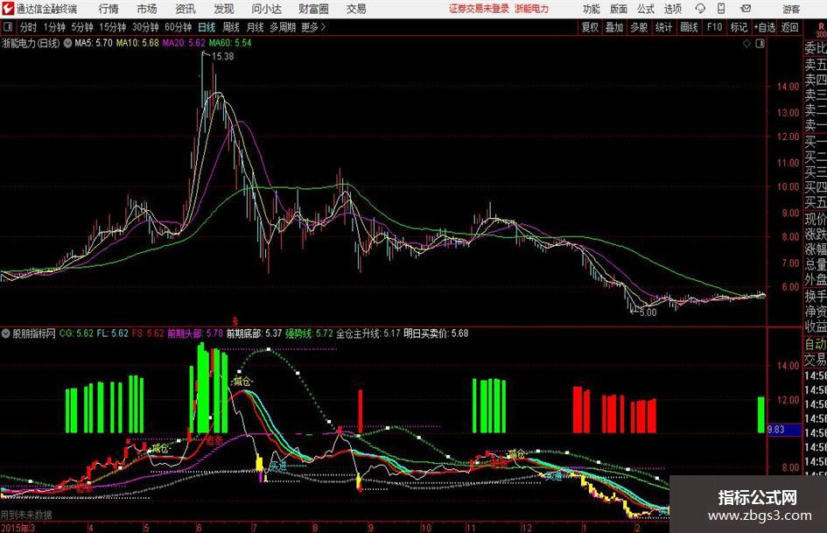Open the 公式 menu
This screenshot has height=533, width=827.
(646, 9)
